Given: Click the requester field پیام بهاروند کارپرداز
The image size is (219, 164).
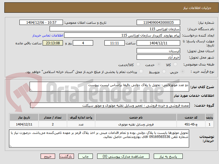Looking at the screenshot, I should pyautogui.click(x=122, y=35).
